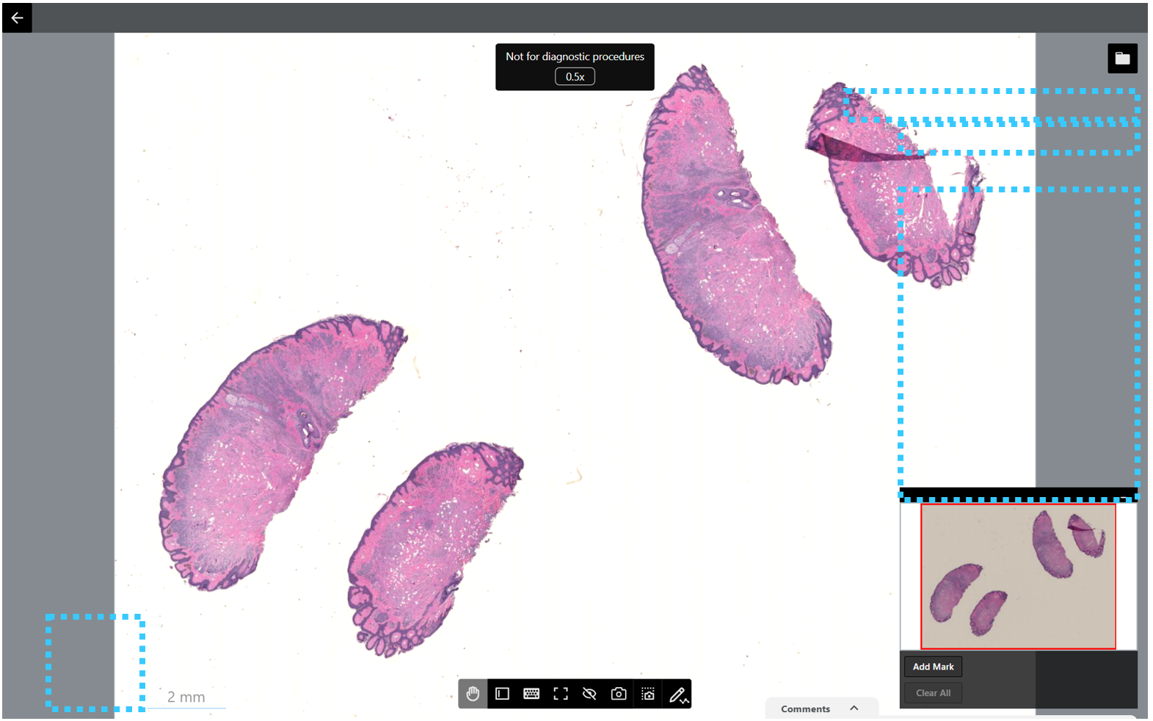Screen dimensions: 1153x721
Task: Go back with the arrow button
Action: (17, 18)
